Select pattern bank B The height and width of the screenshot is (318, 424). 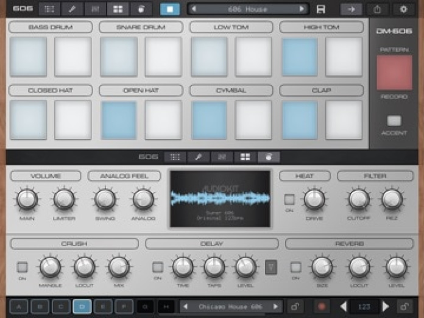tap(40, 306)
